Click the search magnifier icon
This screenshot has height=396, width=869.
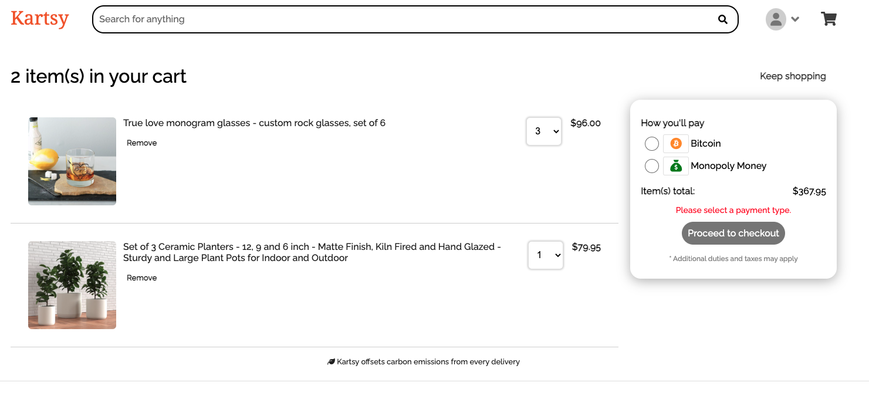click(722, 19)
